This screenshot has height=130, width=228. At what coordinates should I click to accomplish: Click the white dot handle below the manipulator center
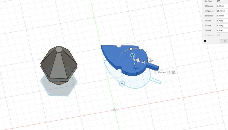[135, 64]
